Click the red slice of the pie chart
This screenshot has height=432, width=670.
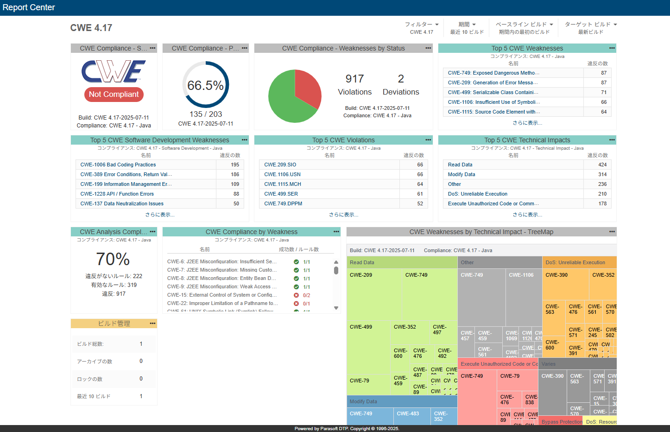coord(308,88)
